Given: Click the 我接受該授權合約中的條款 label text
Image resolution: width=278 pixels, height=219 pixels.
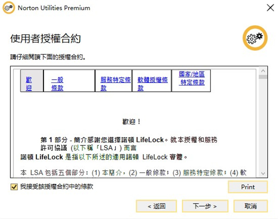Looking at the screenshot, I should click(x=57, y=187).
